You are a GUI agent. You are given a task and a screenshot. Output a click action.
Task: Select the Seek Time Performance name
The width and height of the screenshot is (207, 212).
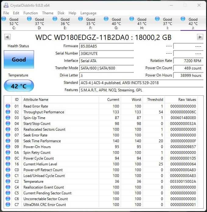pyautogui.click(x=42, y=141)
